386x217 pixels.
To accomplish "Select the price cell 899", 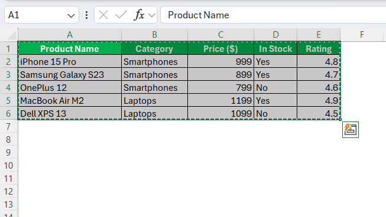I will [221, 74].
